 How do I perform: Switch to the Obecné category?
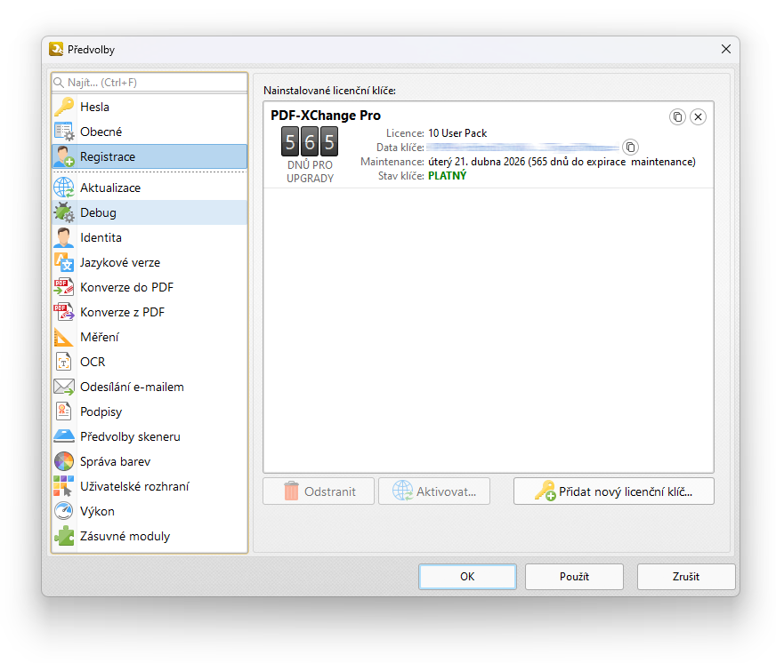pos(150,132)
